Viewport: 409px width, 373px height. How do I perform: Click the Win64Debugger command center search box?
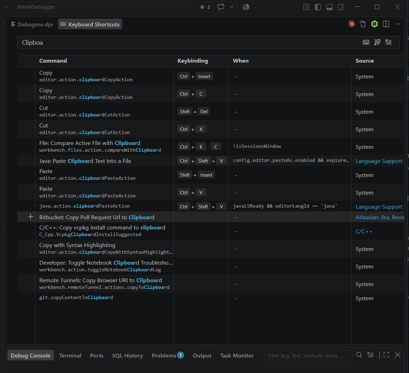pos(104,7)
